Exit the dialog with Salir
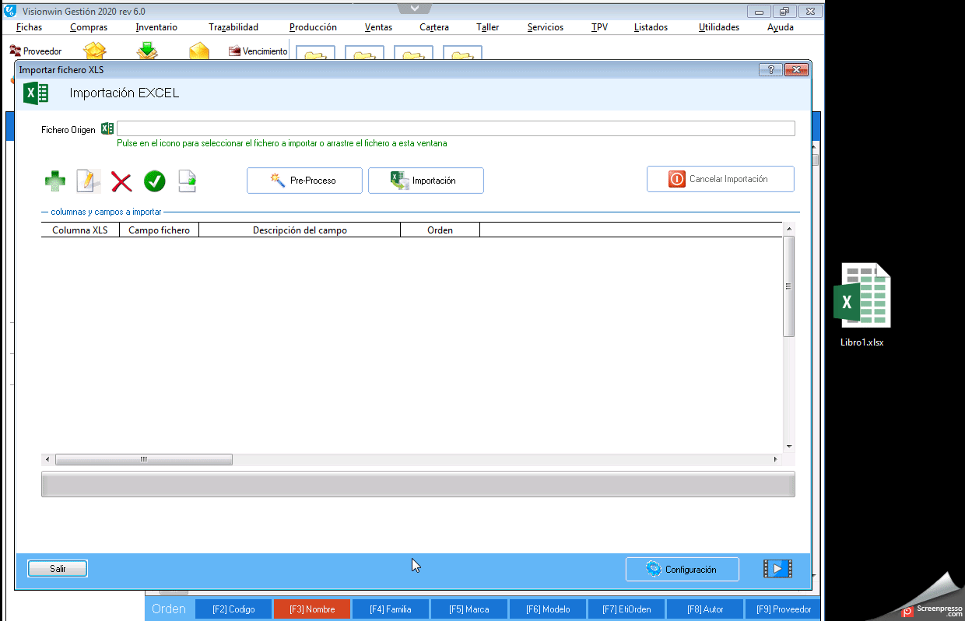Viewport: 965px width, 621px height. 58,569
